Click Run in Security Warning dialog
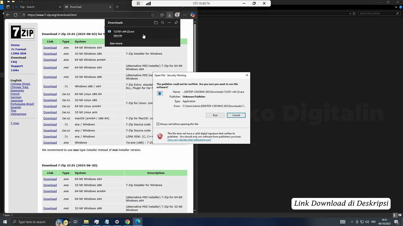403x226 pixels. click(215, 115)
